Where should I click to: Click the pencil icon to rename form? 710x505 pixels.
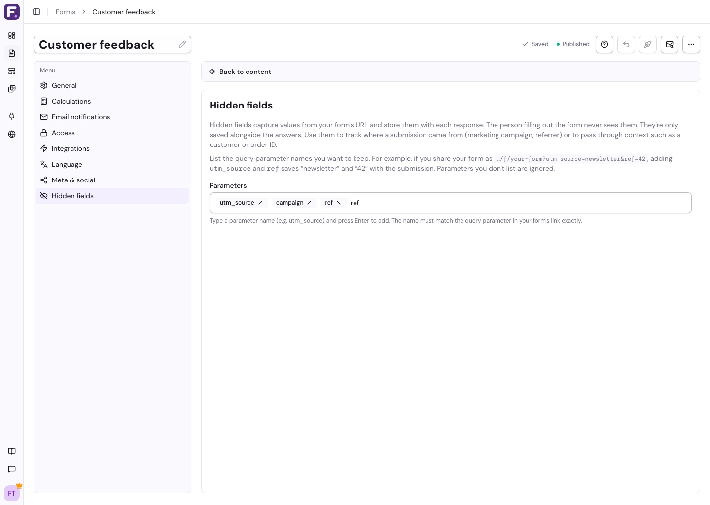182,44
